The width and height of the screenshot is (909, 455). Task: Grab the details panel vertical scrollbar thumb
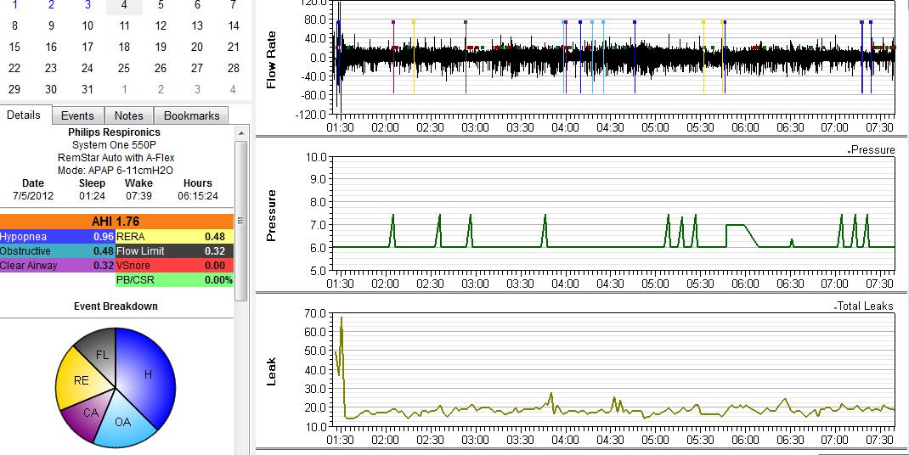[x=240, y=220]
